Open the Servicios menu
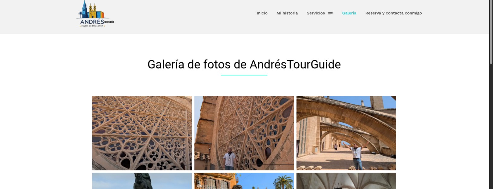Image resolution: width=493 pixels, height=189 pixels. (x=316, y=13)
